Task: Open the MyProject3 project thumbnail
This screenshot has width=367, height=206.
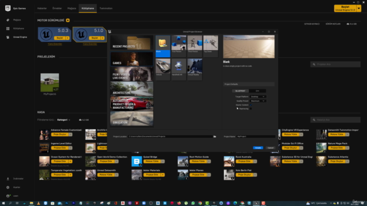Action: coord(50,82)
